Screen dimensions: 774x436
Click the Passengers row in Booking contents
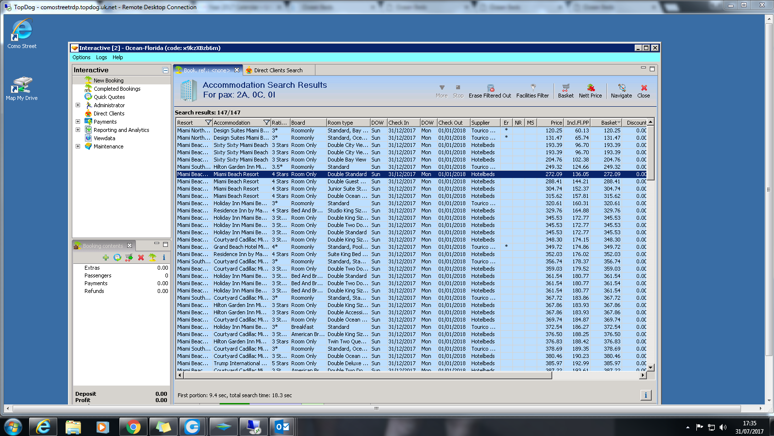tap(121, 275)
